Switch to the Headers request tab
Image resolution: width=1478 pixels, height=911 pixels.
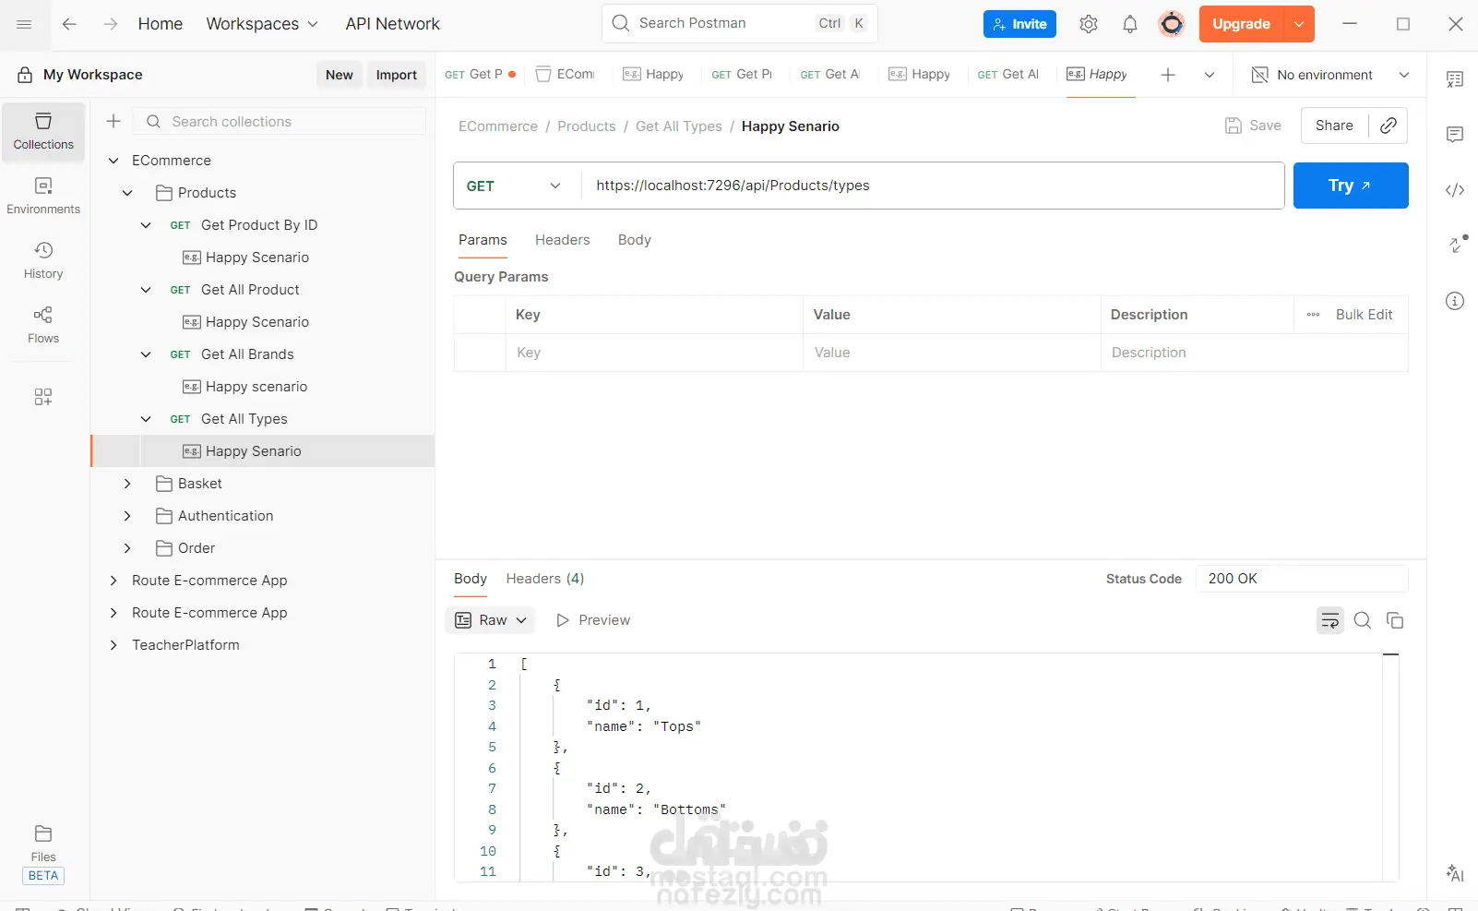click(x=562, y=240)
